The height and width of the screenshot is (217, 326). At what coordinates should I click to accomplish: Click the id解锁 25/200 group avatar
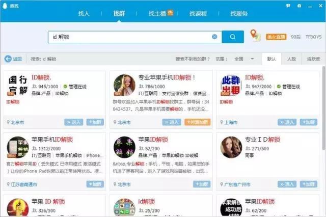[124, 208]
